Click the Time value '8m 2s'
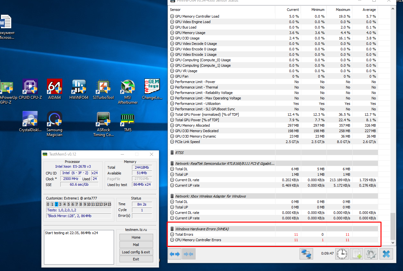 tap(142, 204)
